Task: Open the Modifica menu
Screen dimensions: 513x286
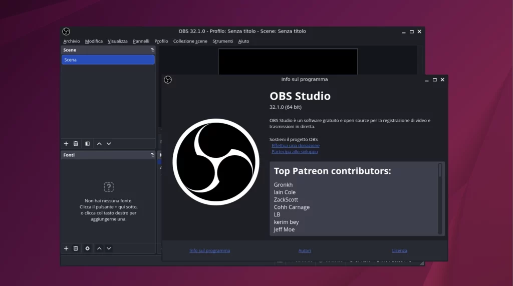Action: pos(94,41)
